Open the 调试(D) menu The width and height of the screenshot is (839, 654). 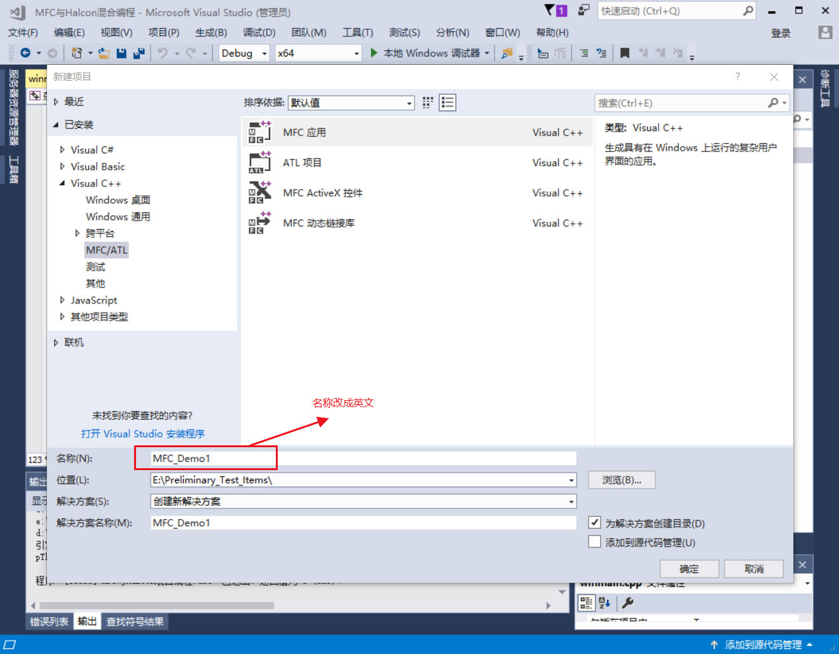(x=259, y=32)
